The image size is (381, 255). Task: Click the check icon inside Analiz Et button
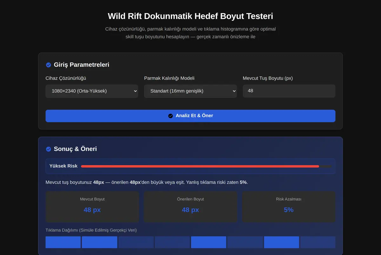pyautogui.click(x=170, y=116)
